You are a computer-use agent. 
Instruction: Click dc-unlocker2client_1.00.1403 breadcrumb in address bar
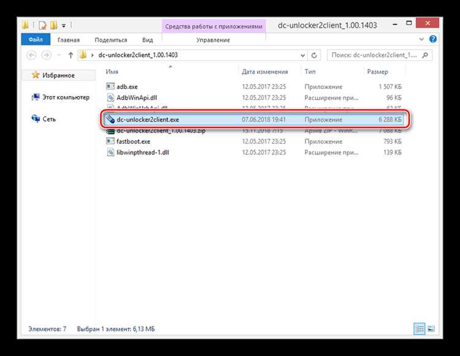pyautogui.click(x=138, y=55)
